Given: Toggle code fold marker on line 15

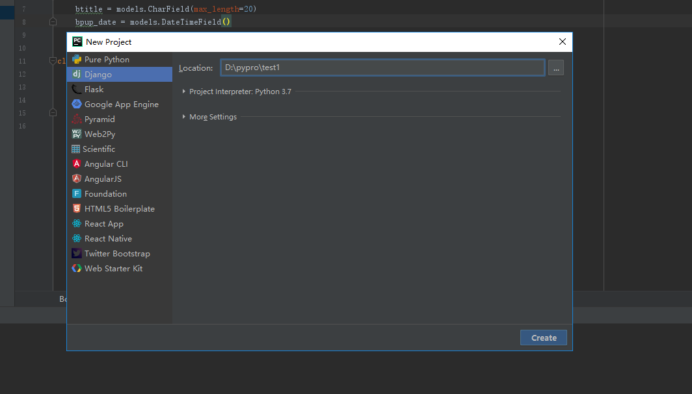Looking at the screenshot, I should click(x=53, y=113).
